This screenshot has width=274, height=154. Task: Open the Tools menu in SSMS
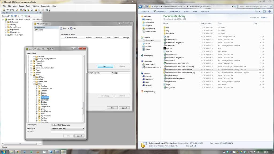pos(28,6)
